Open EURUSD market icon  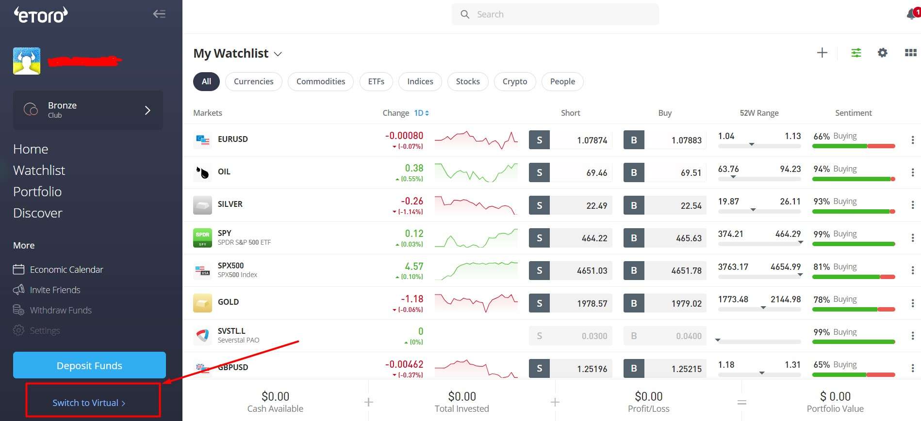coord(202,140)
